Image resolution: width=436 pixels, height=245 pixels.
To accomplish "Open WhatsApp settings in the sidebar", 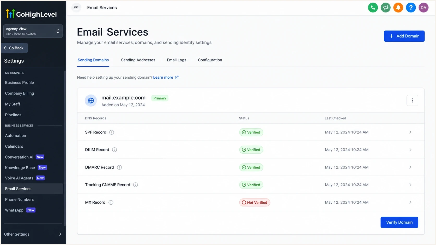I will tap(14, 210).
